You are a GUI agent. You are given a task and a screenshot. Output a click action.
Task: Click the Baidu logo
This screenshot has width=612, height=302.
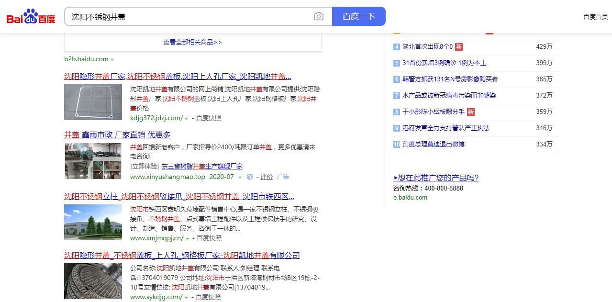(31, 16)
